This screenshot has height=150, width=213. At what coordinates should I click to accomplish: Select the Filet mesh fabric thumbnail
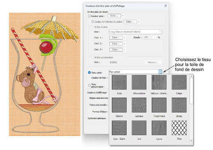[179, 128]
